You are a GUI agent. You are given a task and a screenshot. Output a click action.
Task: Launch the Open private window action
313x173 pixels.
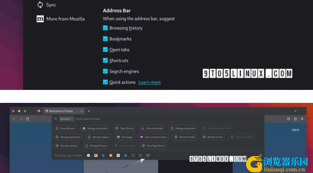coord(153,137)
